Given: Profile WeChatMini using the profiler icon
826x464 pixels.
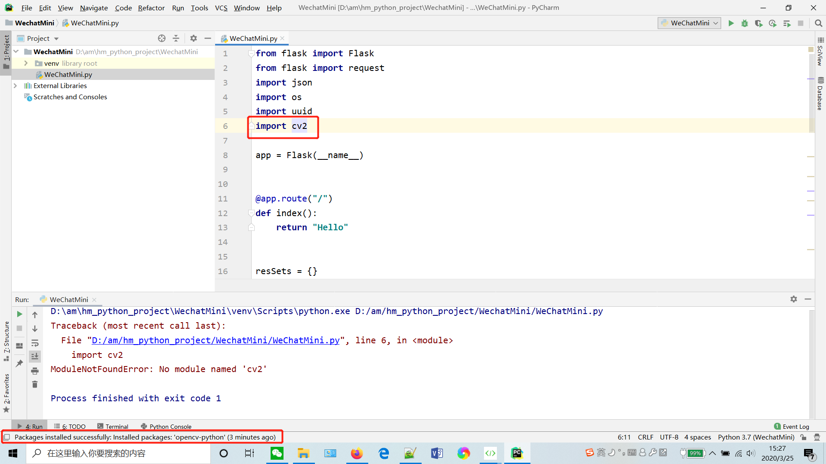Looking at the screenshot, I should point(773,23).
